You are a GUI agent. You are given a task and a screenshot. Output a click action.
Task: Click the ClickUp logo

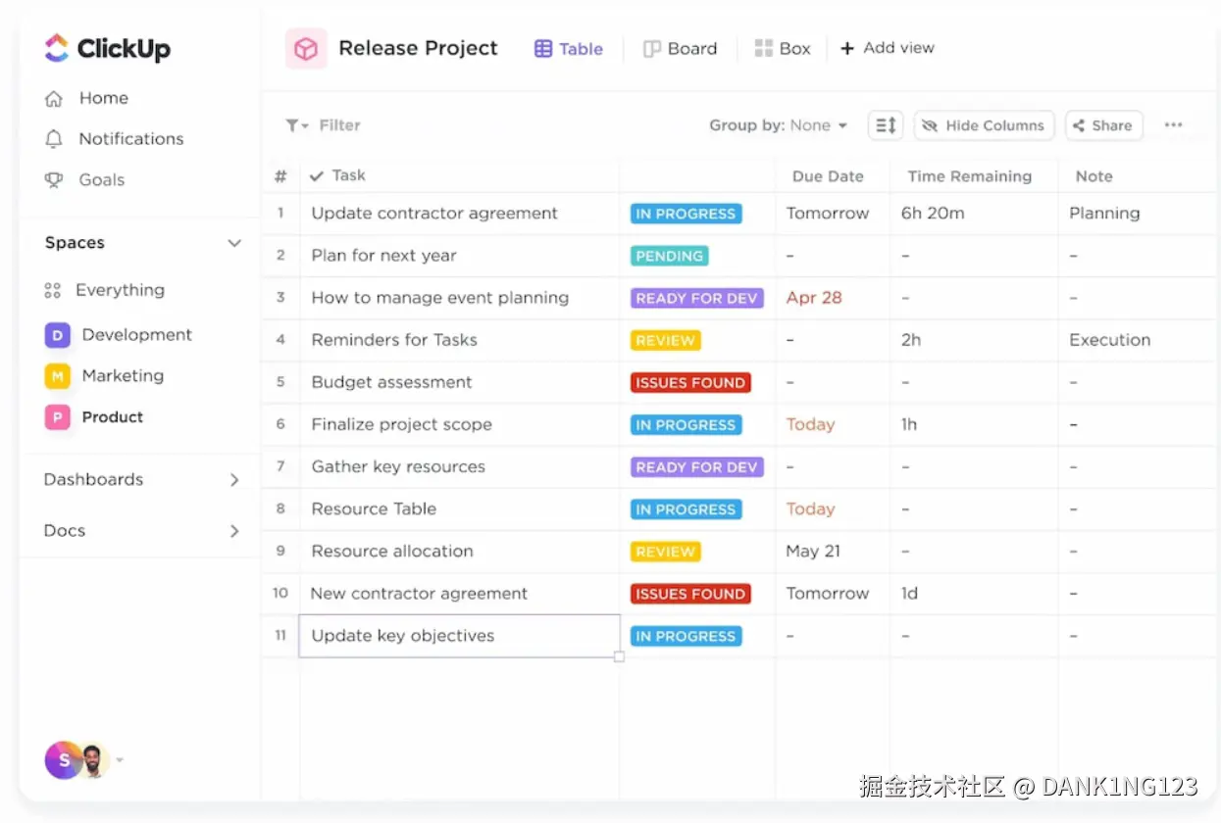pyautogui.click(x=107, y=48)
